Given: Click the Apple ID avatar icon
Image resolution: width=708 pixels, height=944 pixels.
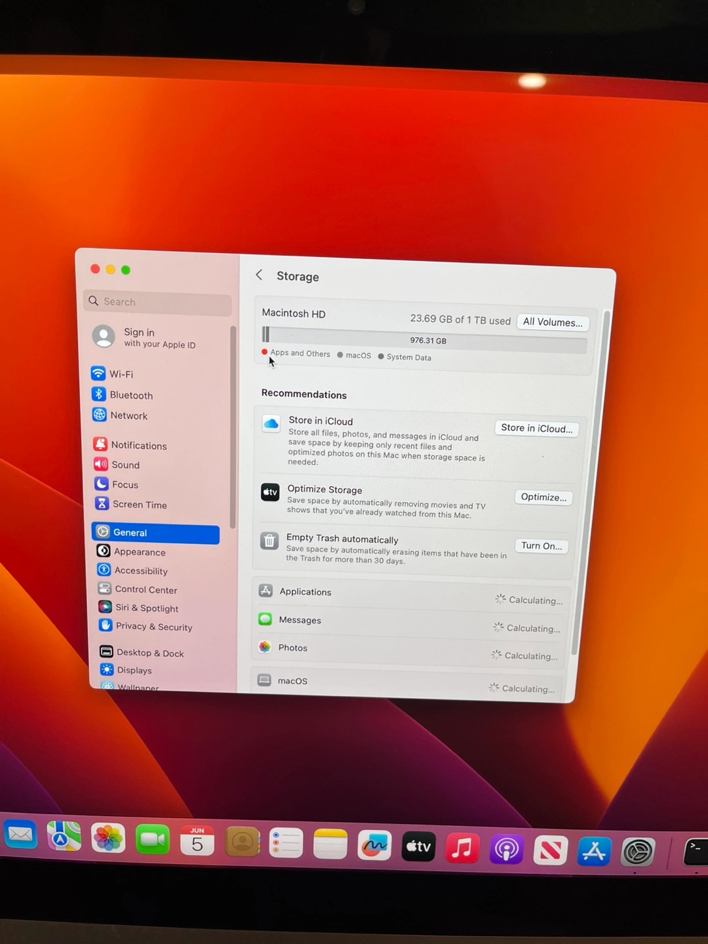Looking at the screenshot, I should [x=104, y=336].
